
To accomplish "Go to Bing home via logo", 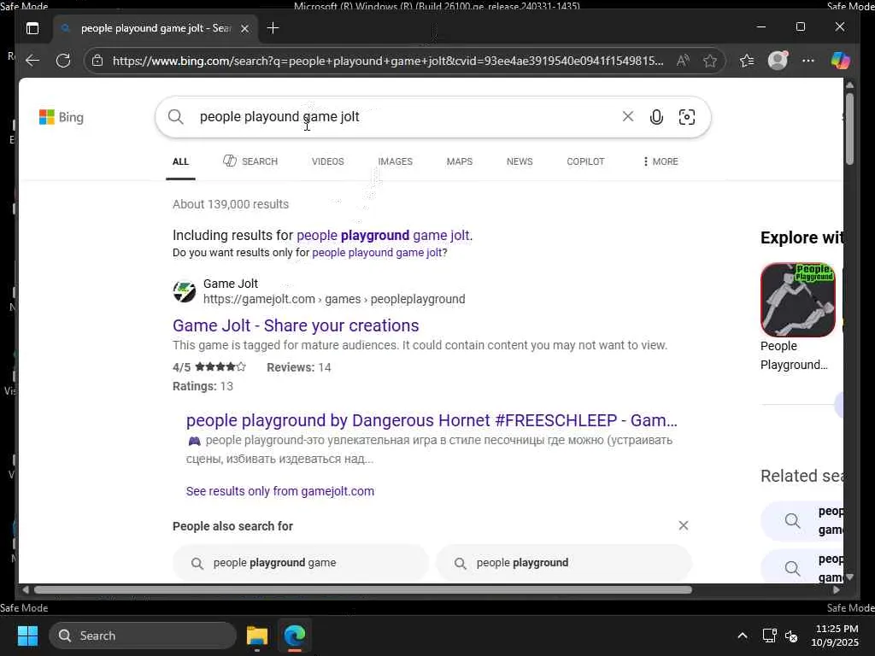I will [x=62, y=117].
